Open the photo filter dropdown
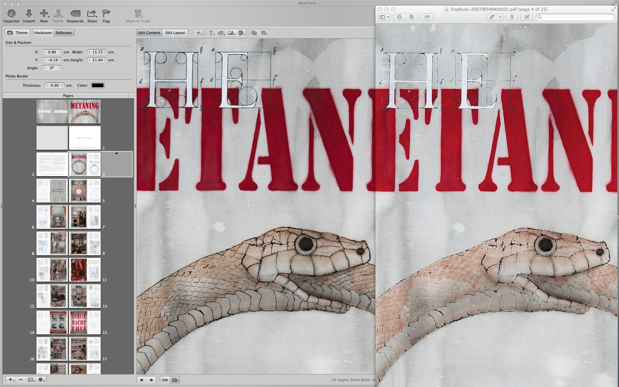The height and width of the screenshot is (387, 619). coord(231,33)
